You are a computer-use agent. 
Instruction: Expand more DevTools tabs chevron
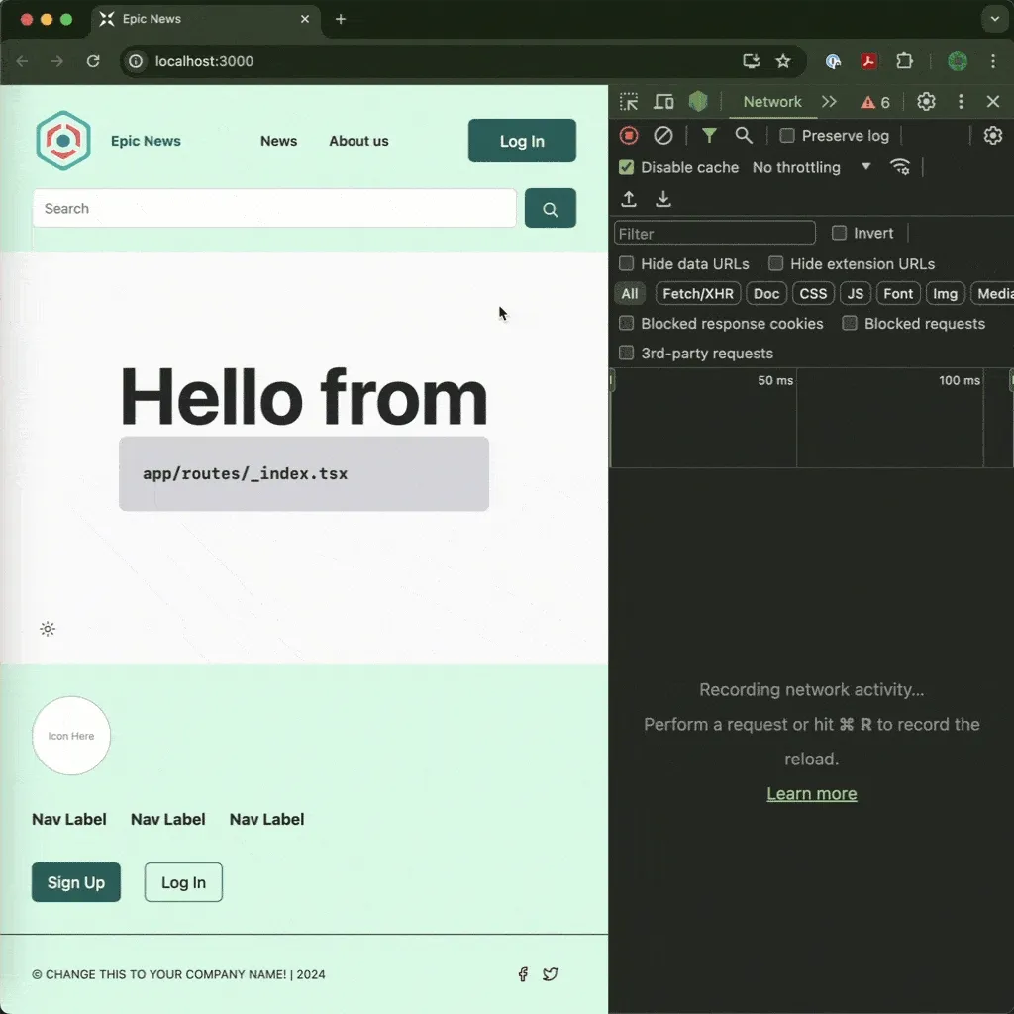[x=829, y=102]
